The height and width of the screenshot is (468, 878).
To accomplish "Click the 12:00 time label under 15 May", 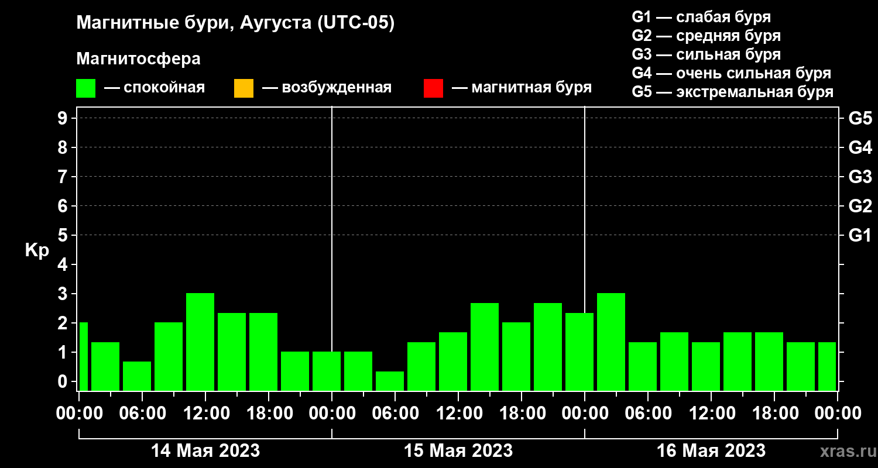I will click(458, 414).
